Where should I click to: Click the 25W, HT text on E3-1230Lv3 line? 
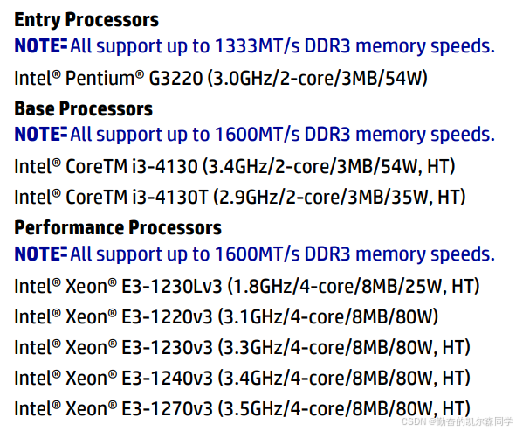click(438, 286)
